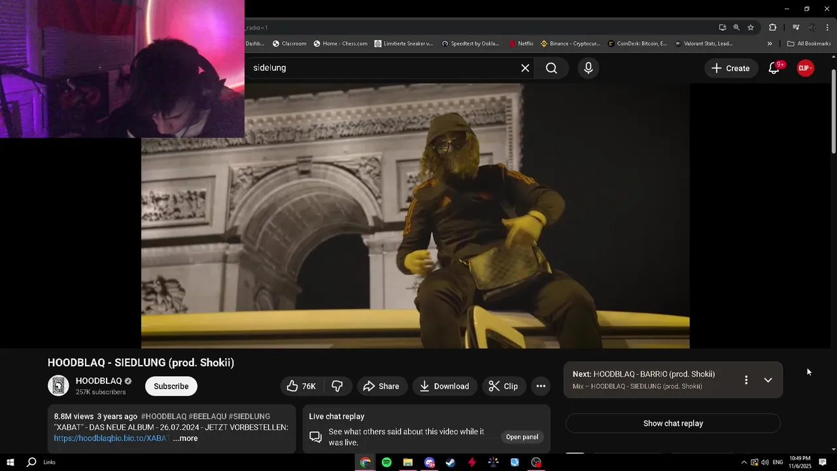Open the live chat replay panel
The image size is (837, 471).
[x=522, y=437]
